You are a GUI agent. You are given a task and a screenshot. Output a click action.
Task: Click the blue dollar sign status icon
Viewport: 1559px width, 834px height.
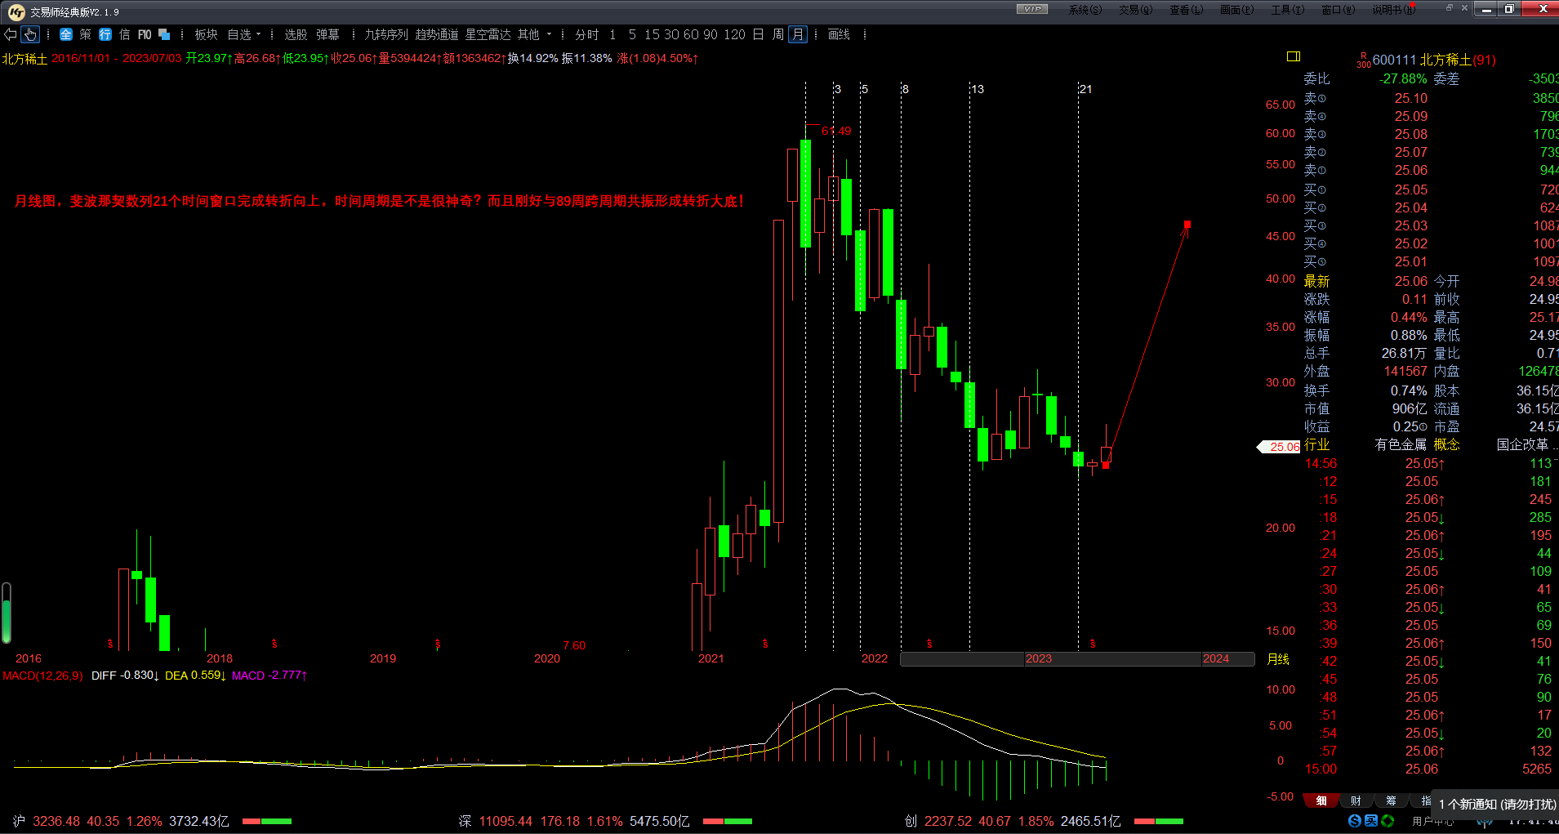[1355, 821]
